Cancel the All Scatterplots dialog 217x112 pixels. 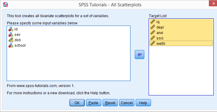(x=127, y=103)
